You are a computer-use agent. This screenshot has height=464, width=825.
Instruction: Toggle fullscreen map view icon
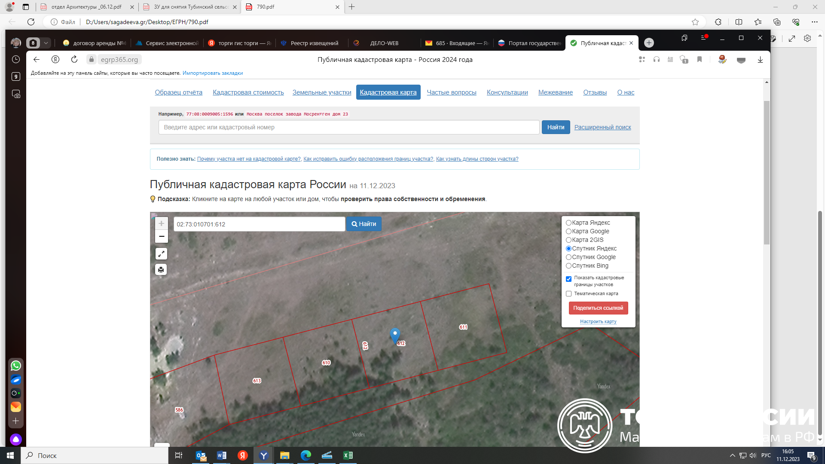click(x=161, y=254)
